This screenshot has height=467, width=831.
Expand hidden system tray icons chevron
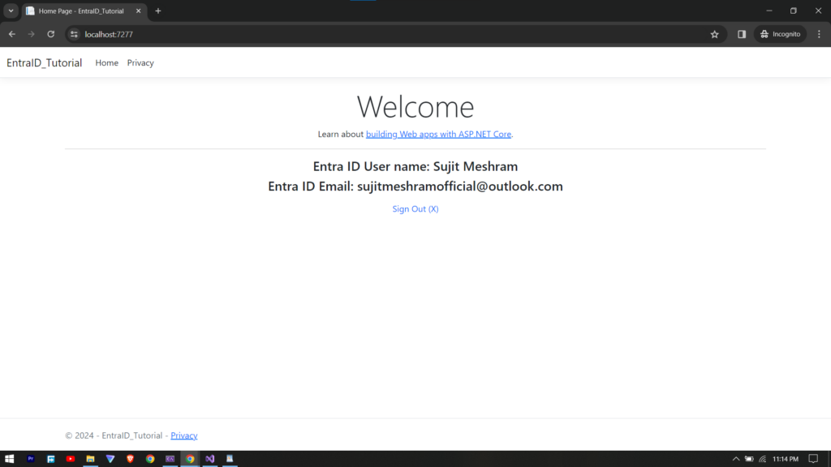tap(736, 459)
